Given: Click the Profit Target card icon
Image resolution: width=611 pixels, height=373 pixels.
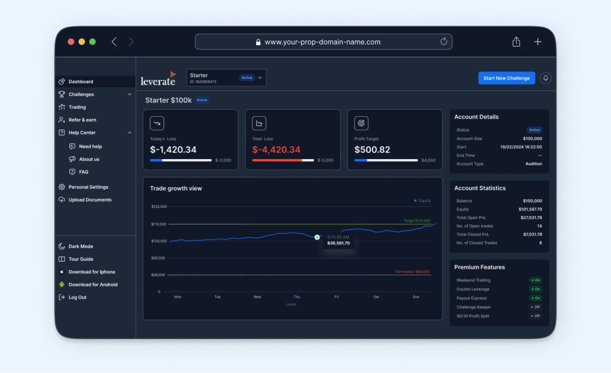Looking at the screenshot, I should 361,123.
